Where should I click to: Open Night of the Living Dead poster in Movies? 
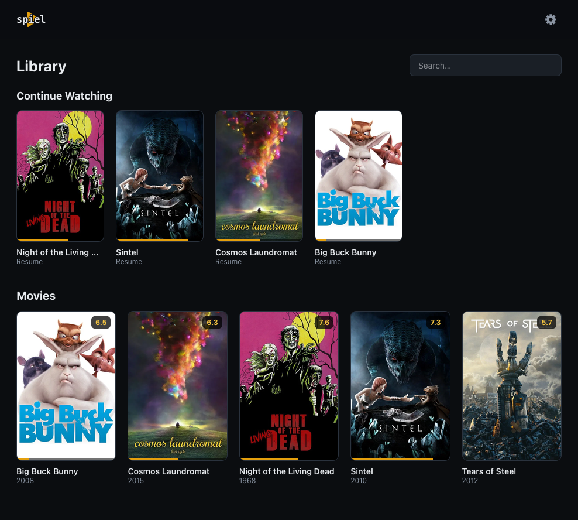pos(288,386)
